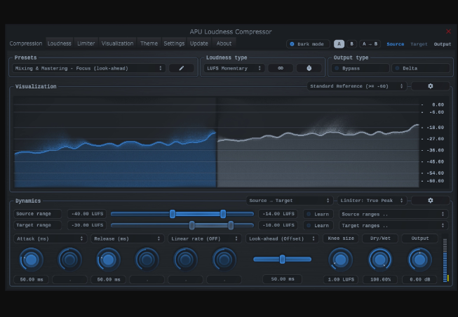
Task: Toggle Dark mode
Action: tap(308, 44)
